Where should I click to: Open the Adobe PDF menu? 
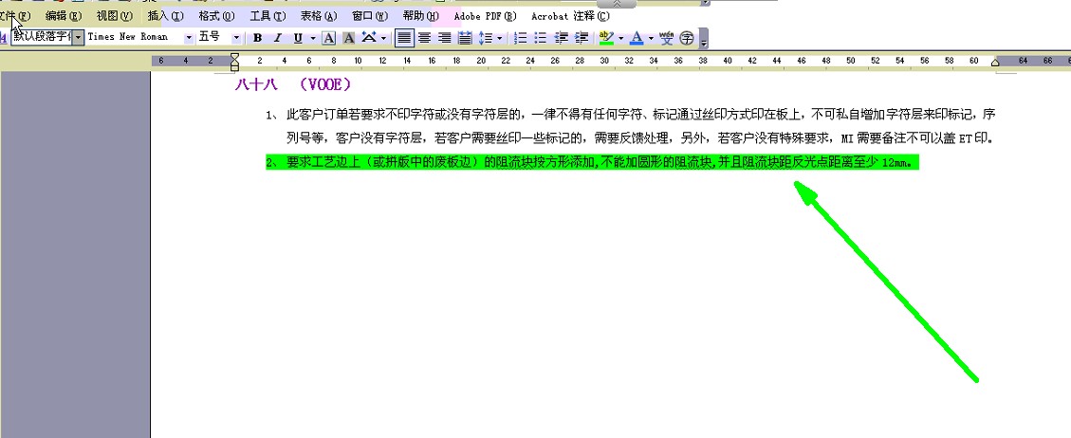486,16
